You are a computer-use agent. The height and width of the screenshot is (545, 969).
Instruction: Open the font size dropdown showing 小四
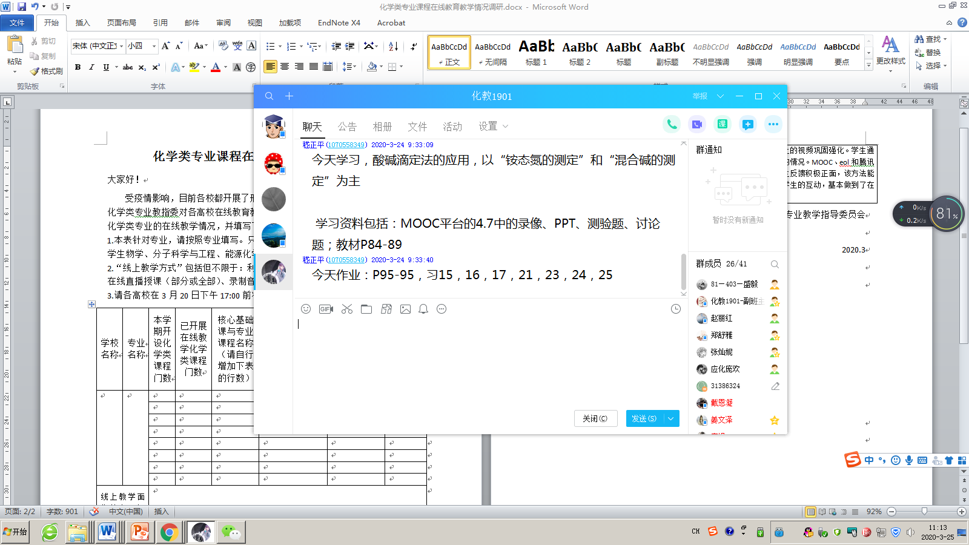[154, 46]
